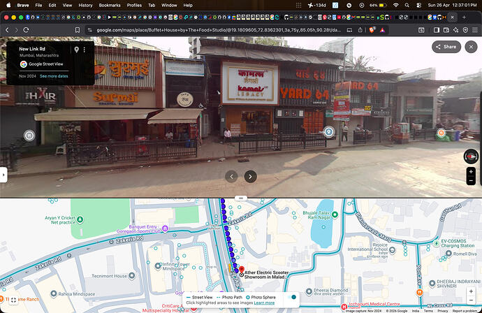Reload the current page
The height and width of the screenshot is (313, 482).
pyautogui.click(x=26, y=30)
